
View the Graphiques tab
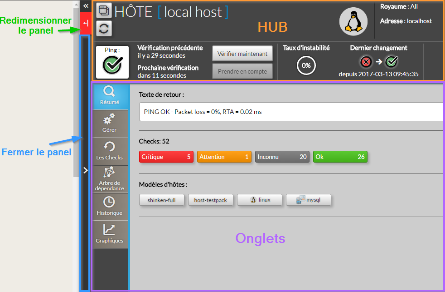point(109,234)
